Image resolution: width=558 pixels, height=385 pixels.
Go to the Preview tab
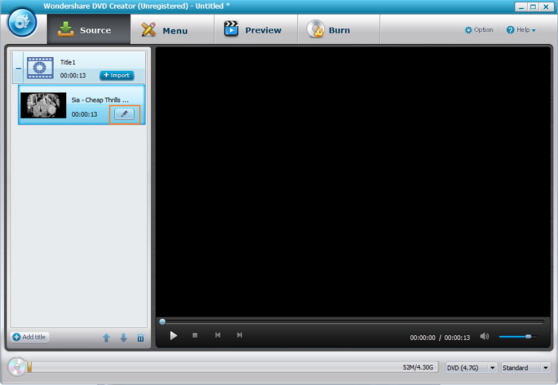tap(256, 30)
